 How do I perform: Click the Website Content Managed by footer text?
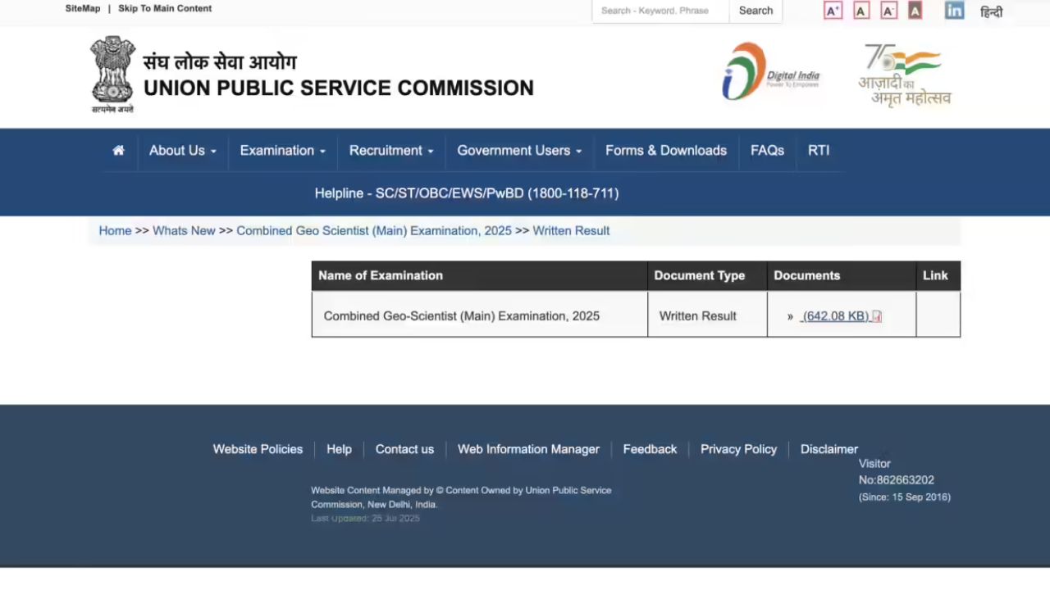click(x=461, y=497)
